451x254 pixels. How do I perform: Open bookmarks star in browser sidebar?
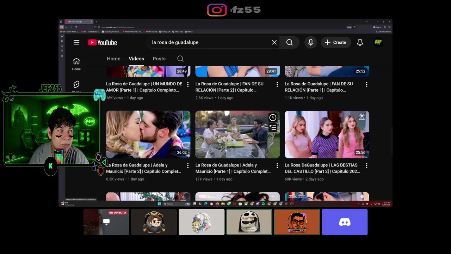click(x=62, y=50)
